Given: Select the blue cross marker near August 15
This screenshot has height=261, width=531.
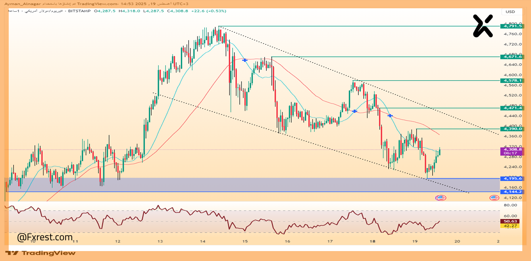Looking at the screenshot, I should point(245,60).
